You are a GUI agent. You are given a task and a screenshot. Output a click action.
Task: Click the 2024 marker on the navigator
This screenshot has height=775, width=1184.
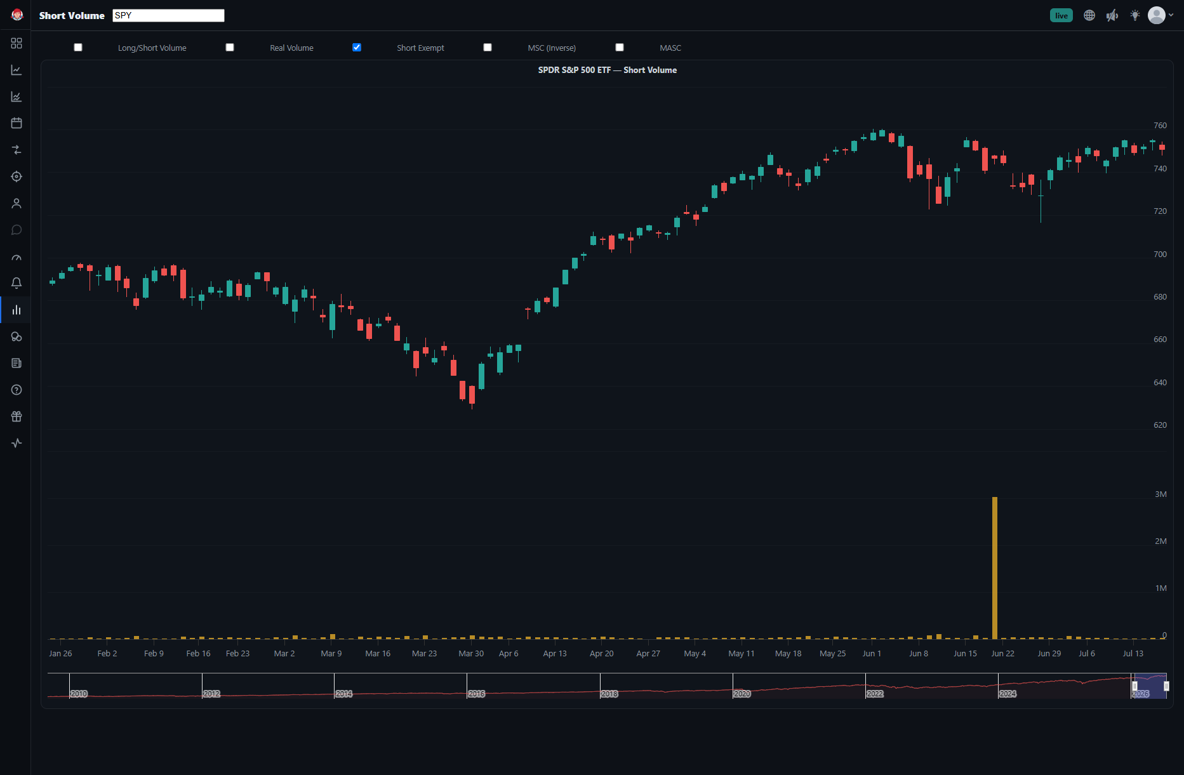tap(1008, 694)
